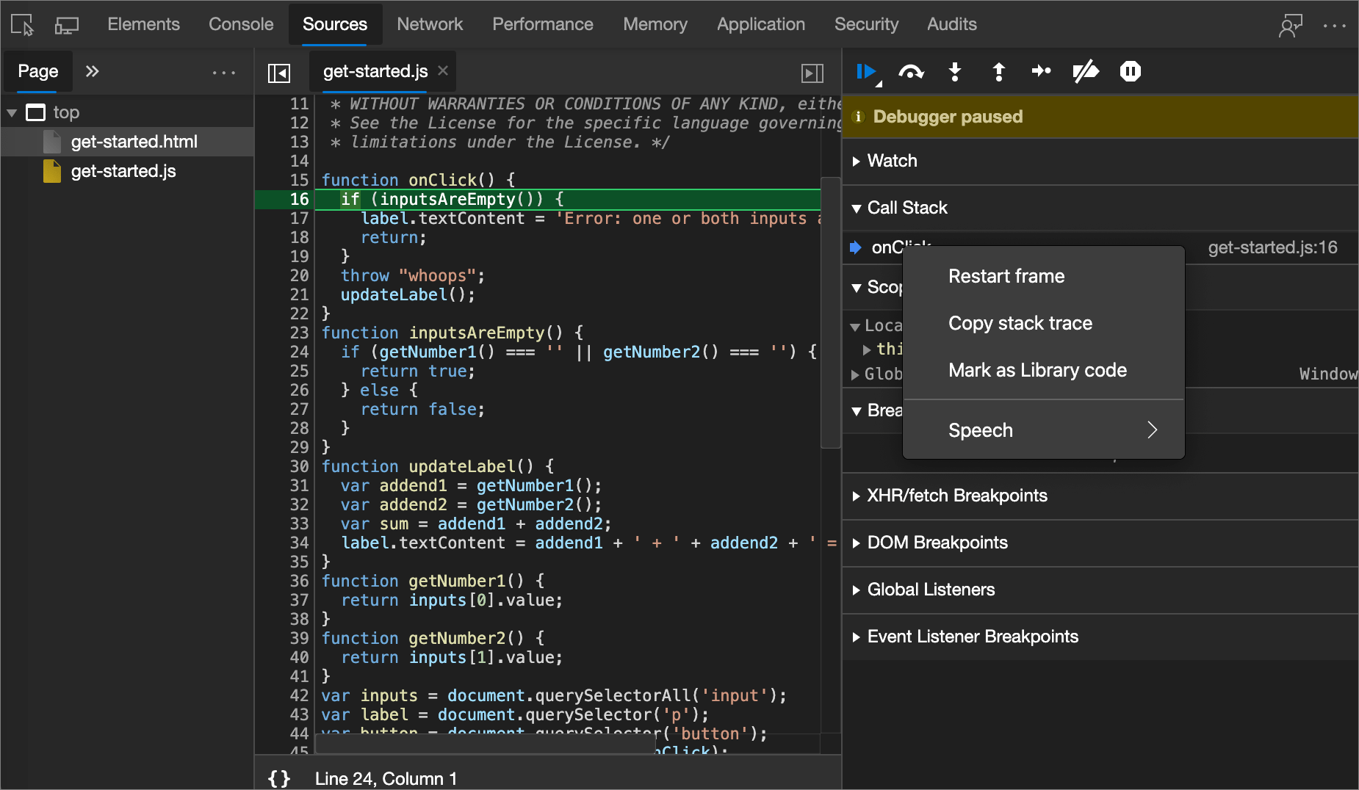The height and width of the screenshot is (790, 1359).
Task: Select the Step over next function call icon
Action: click(x=912, y=72)
